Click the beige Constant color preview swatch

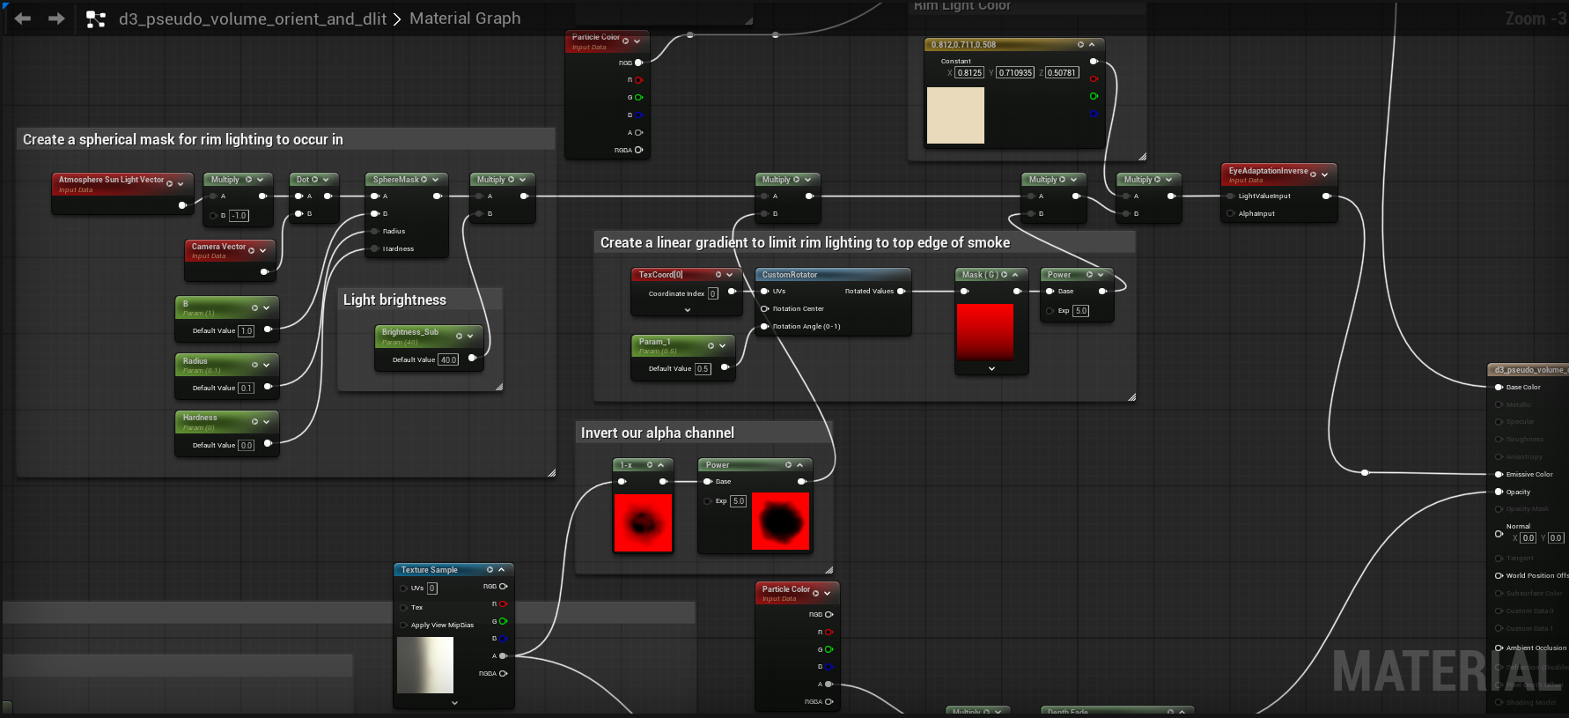coord(955,115)
